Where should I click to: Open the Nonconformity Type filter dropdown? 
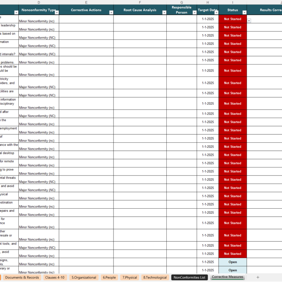[x=57, y=12]
